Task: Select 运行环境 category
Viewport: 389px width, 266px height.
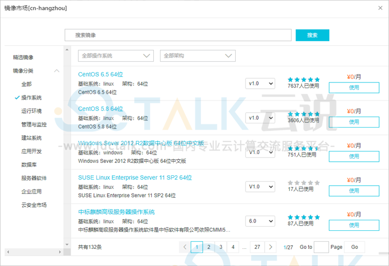Action: 32,111
